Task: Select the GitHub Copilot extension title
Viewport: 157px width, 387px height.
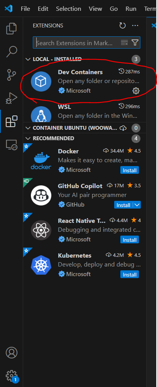Action: [80, 186]
